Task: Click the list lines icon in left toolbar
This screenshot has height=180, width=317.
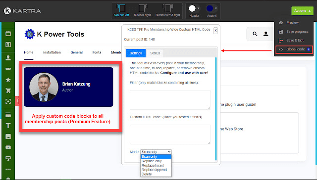Action: tap(8, 115)
